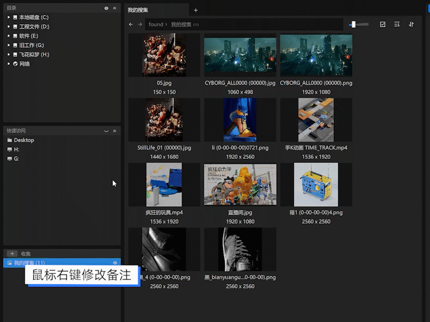Click the drive icon beside 本地磁盘 (C:)
The image size is (430, 322).
(x=16, y=17)
